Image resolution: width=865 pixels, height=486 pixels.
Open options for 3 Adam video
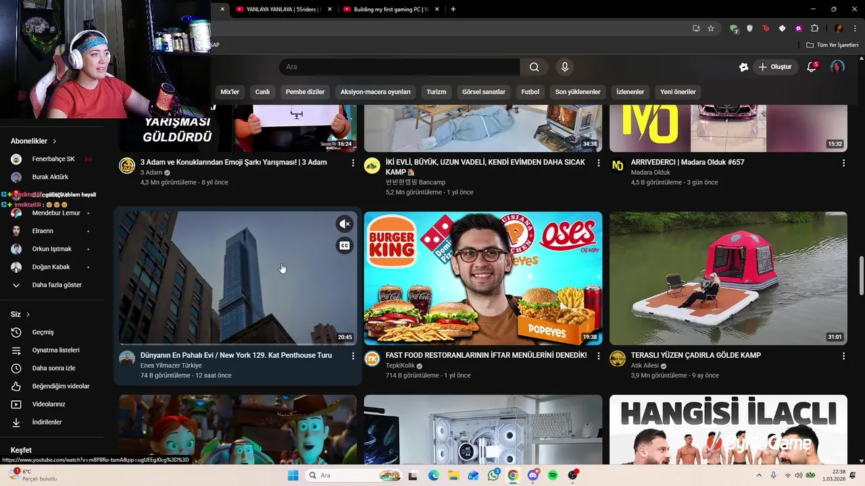click(x=353, y=163)
